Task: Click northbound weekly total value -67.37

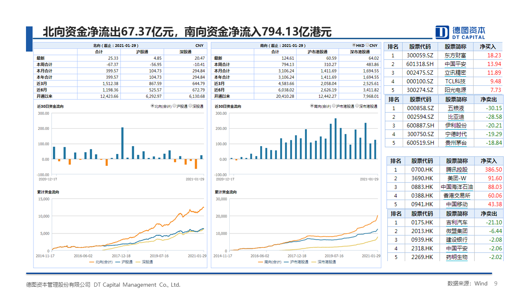Action: coord(112,65)
